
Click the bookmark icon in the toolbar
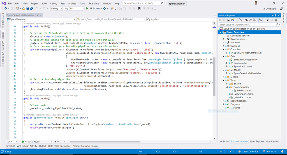pos(140,9)
